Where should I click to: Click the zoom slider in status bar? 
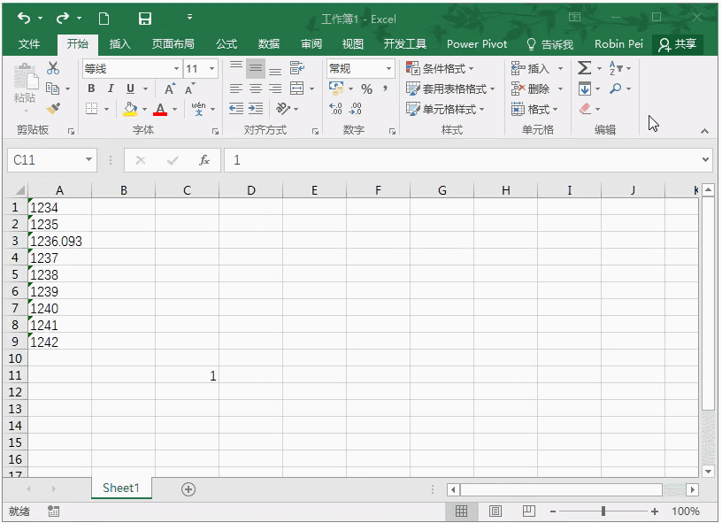click(603, 511)
